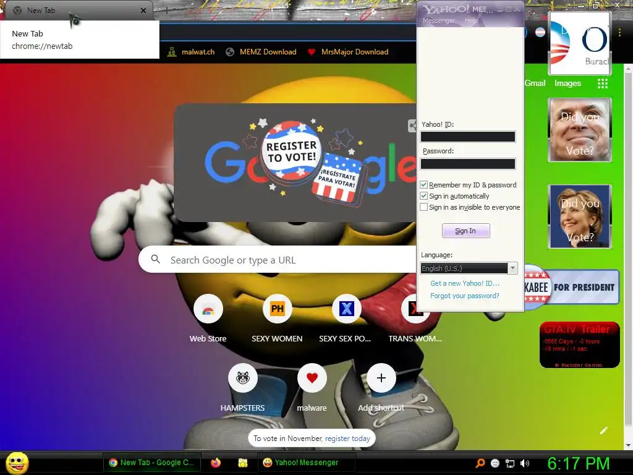Open the Messenger menu in Yahoo Messenger
This screenshot has height=475, width=633.
[438, 20]
